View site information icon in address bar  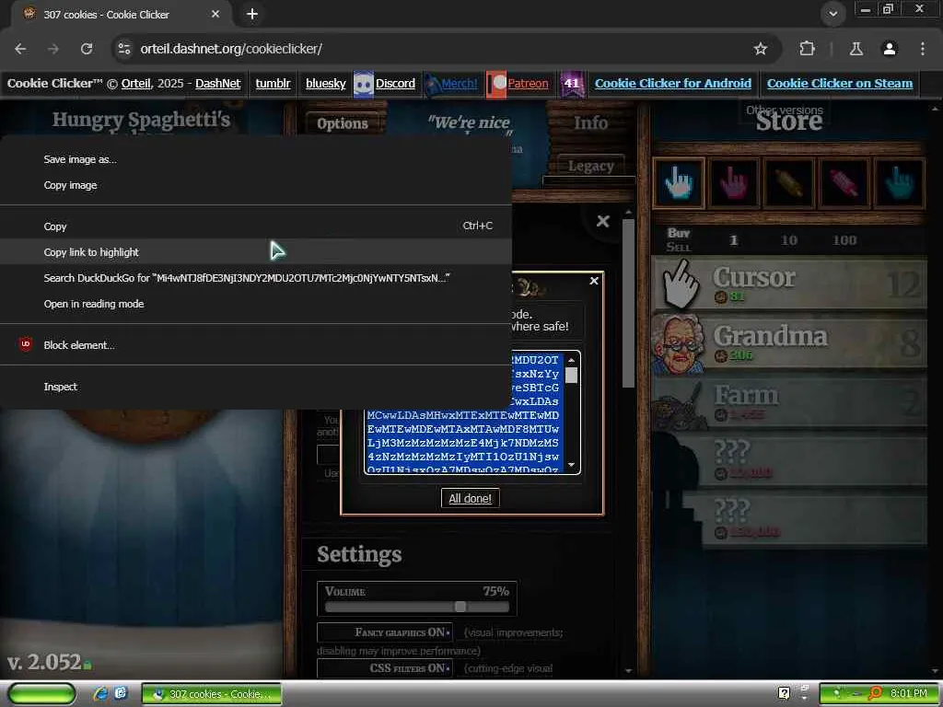click(124, 49)
